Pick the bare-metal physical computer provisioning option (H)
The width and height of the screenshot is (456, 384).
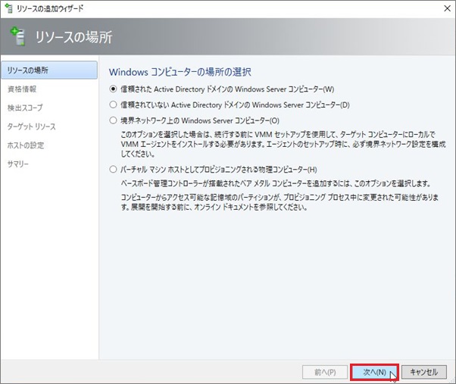click(114, 170)
